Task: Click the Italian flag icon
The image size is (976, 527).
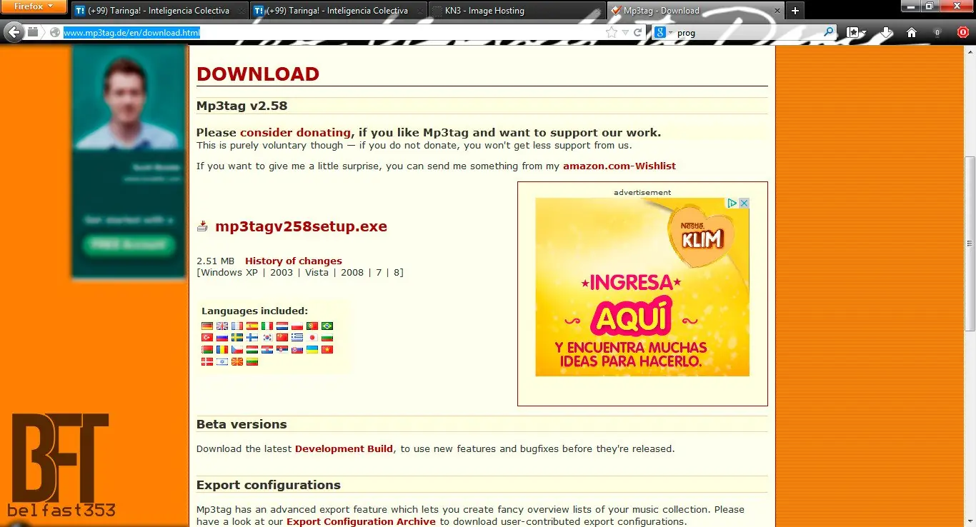Action: tap(267, 326)
